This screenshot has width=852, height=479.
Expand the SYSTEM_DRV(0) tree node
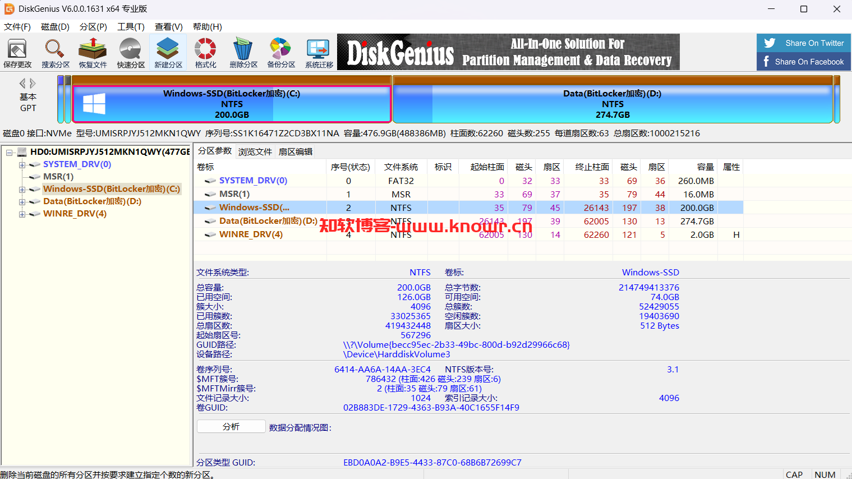22,164
